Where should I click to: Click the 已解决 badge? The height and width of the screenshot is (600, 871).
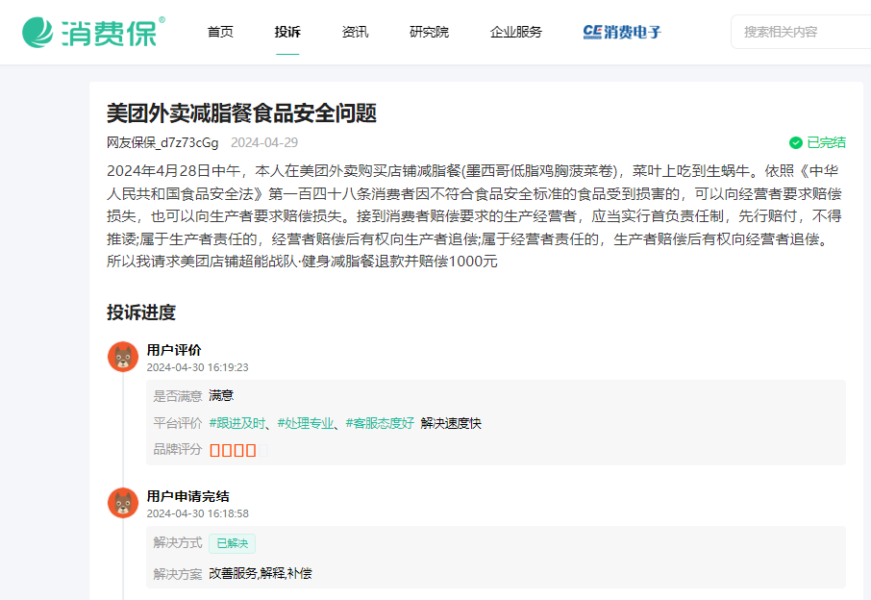click(x=233, y=543)
